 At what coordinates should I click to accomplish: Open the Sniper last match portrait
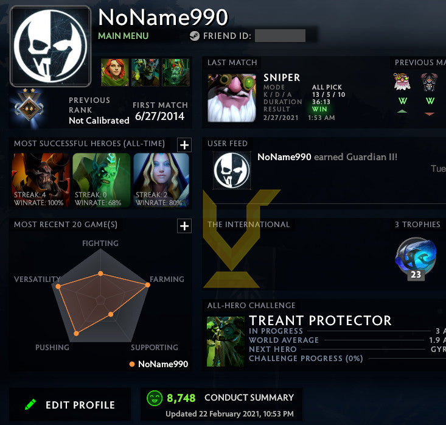(232, 98)
